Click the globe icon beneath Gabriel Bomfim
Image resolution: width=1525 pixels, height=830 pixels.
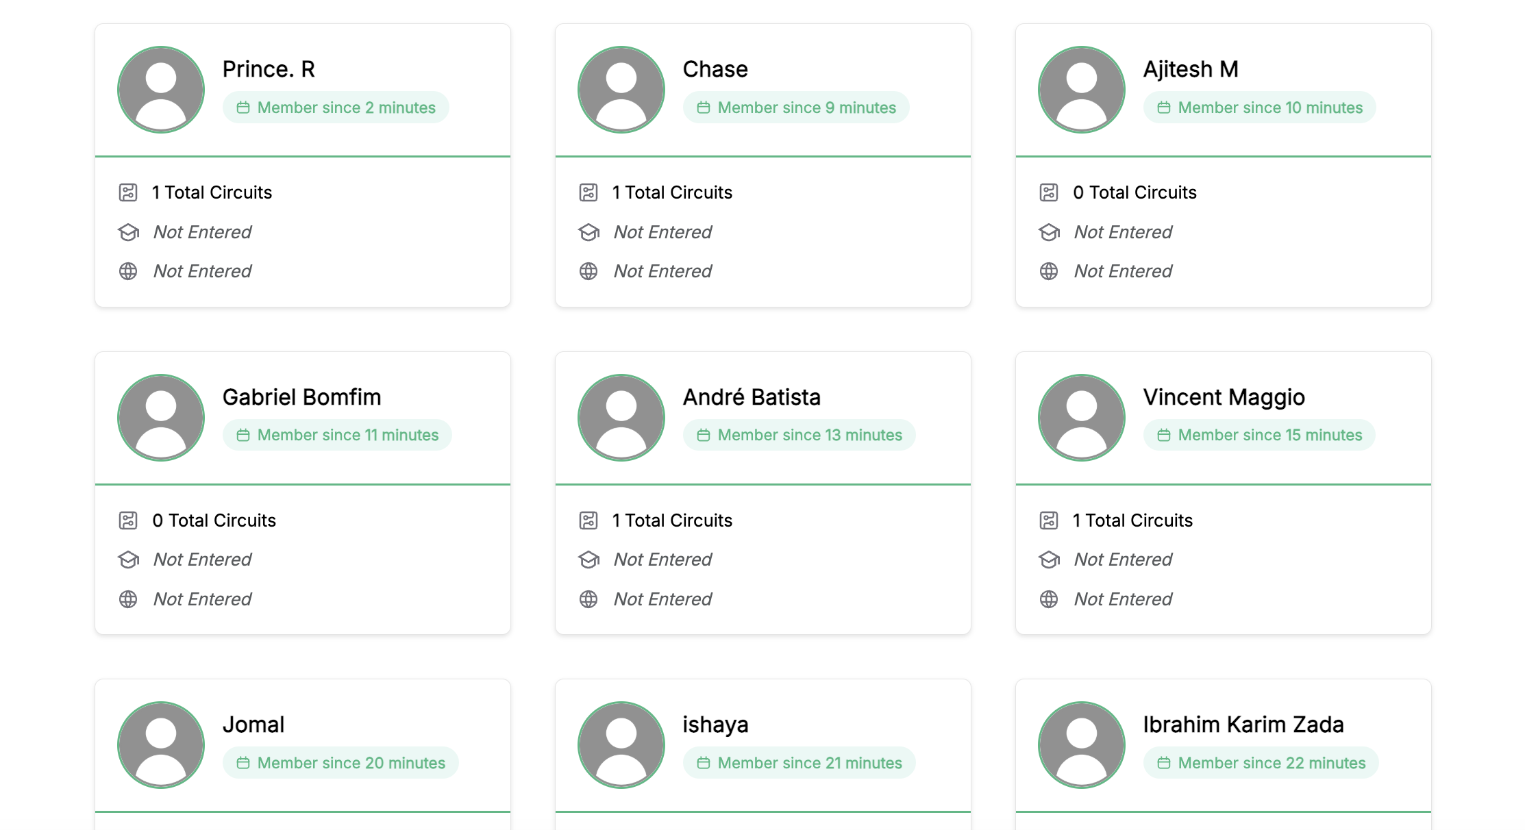coord(129,599)
